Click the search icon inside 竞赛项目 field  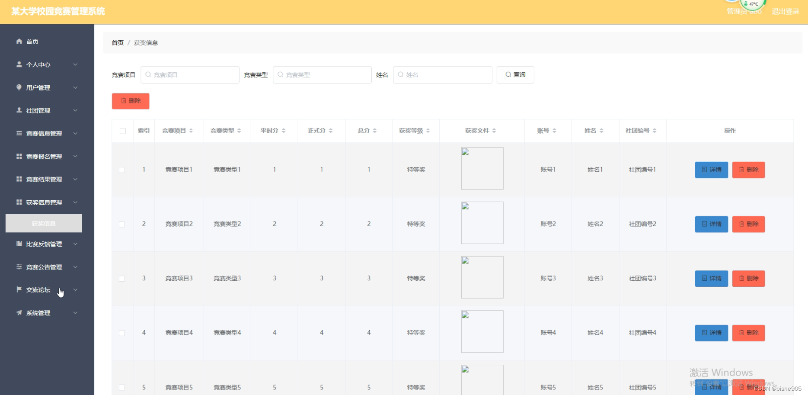click(x=148, y=74)
